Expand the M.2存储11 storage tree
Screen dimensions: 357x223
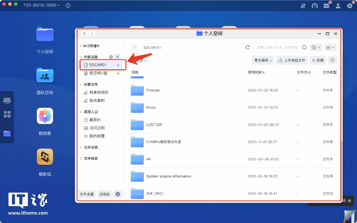click(x=81, y=46)
